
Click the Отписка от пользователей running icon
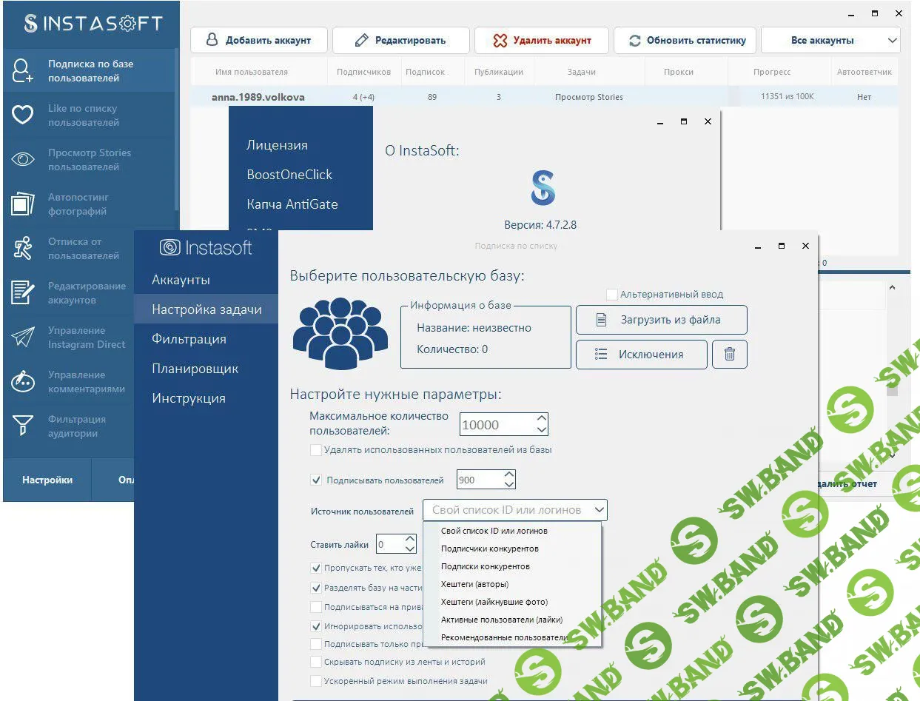click(23, 249)
